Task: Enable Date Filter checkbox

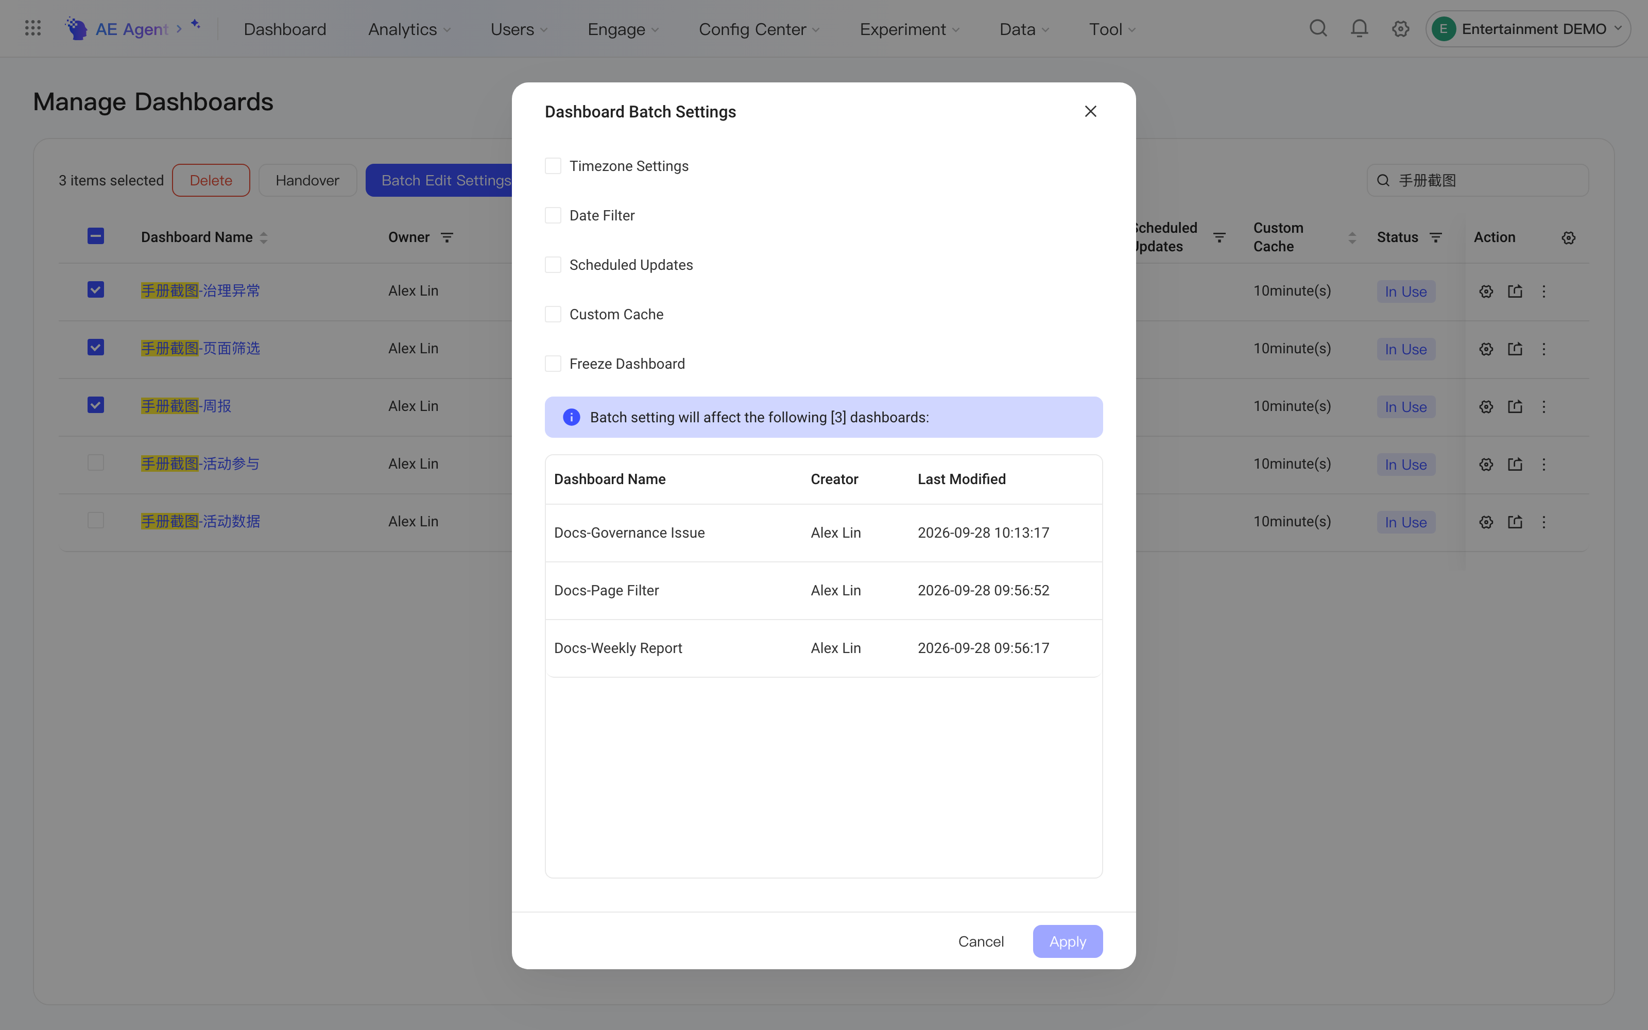Action: tap(553, 215)
